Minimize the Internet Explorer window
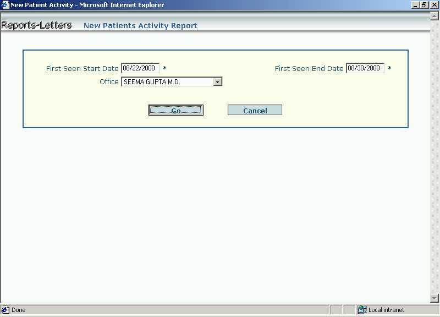 [x=415, y=5]
